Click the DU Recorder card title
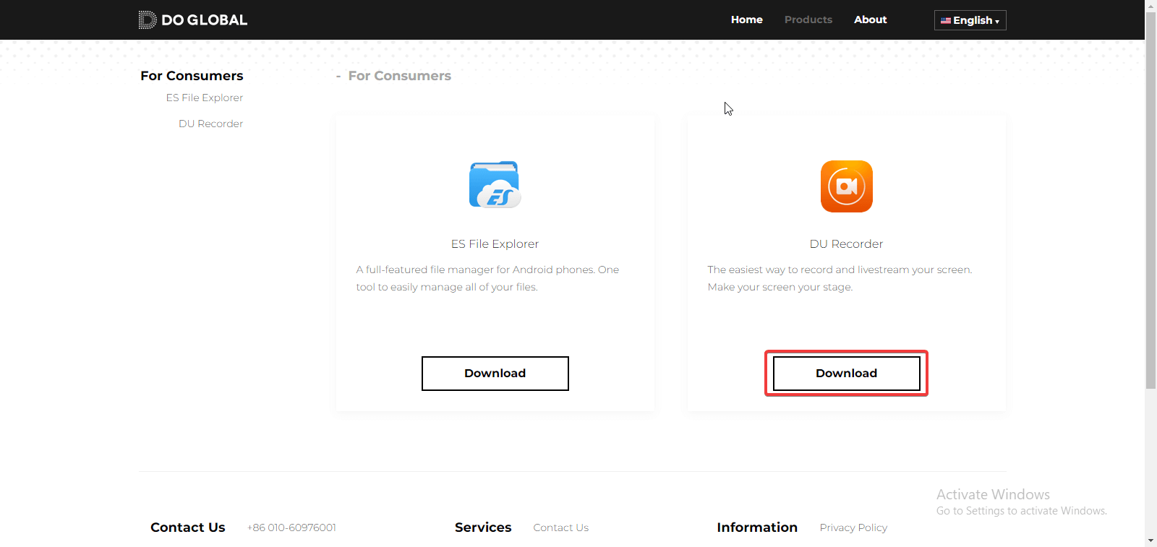Viewport: 1157px width, 547px height. (846, 244)
